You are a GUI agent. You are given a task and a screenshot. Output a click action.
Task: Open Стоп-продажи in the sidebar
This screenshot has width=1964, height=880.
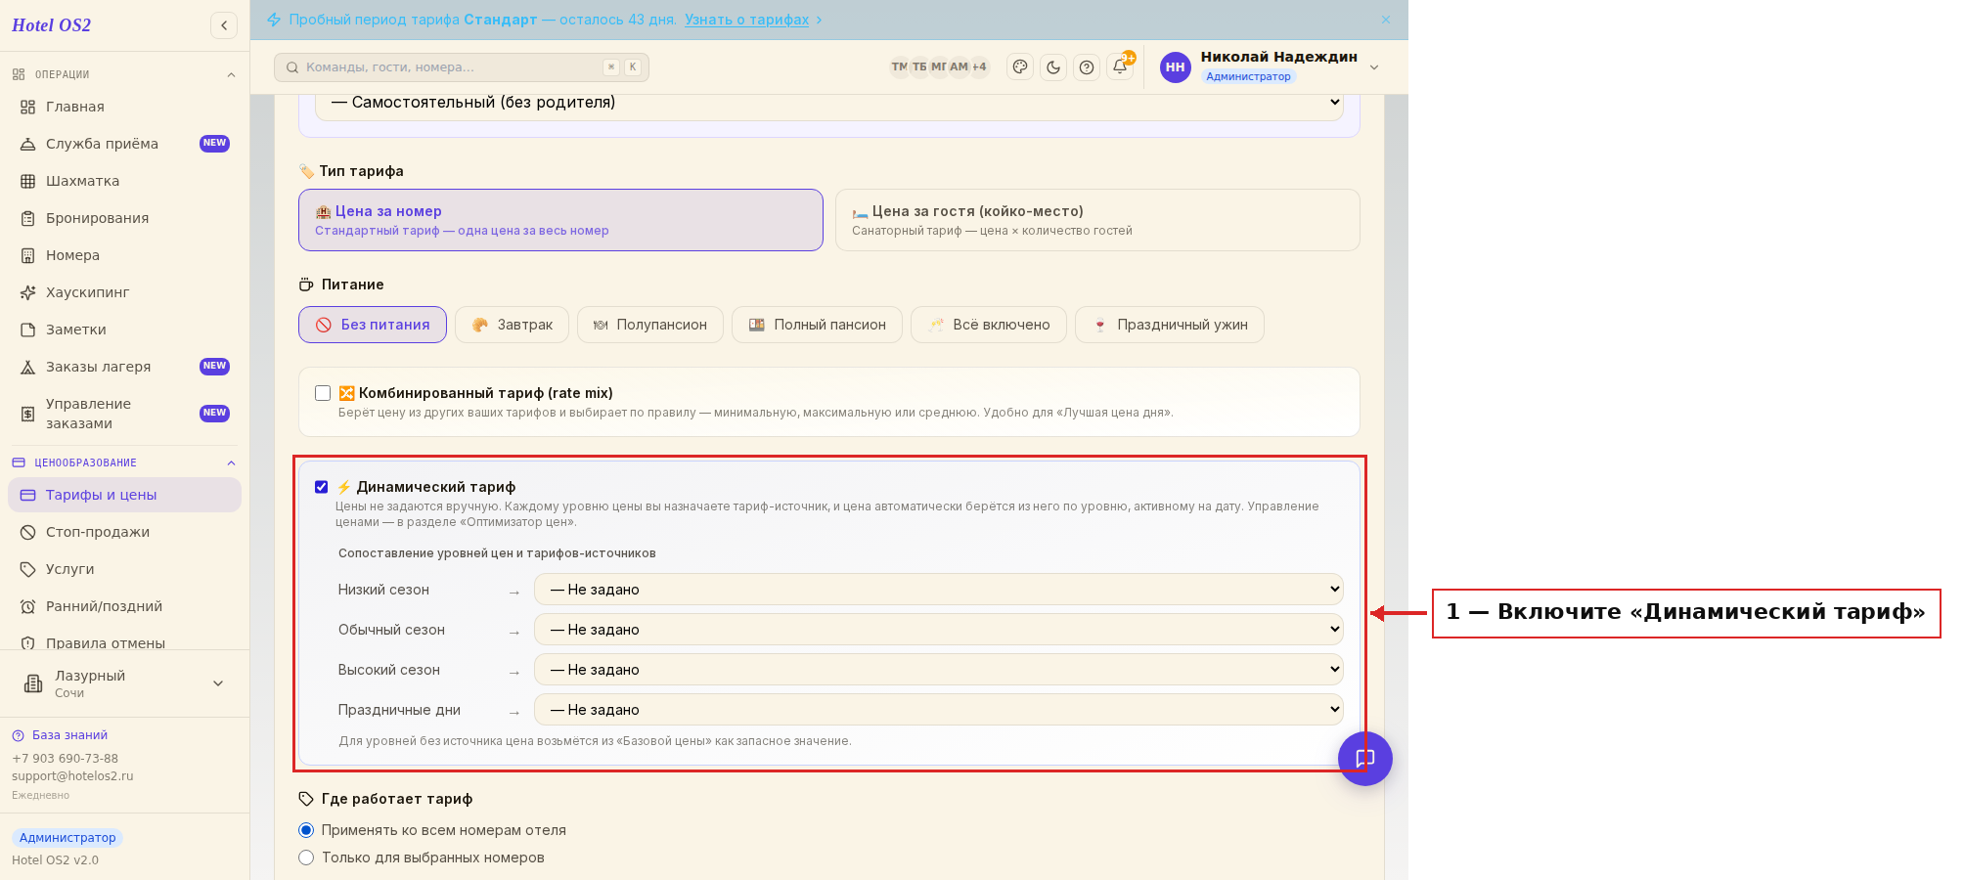click(124, 532)
